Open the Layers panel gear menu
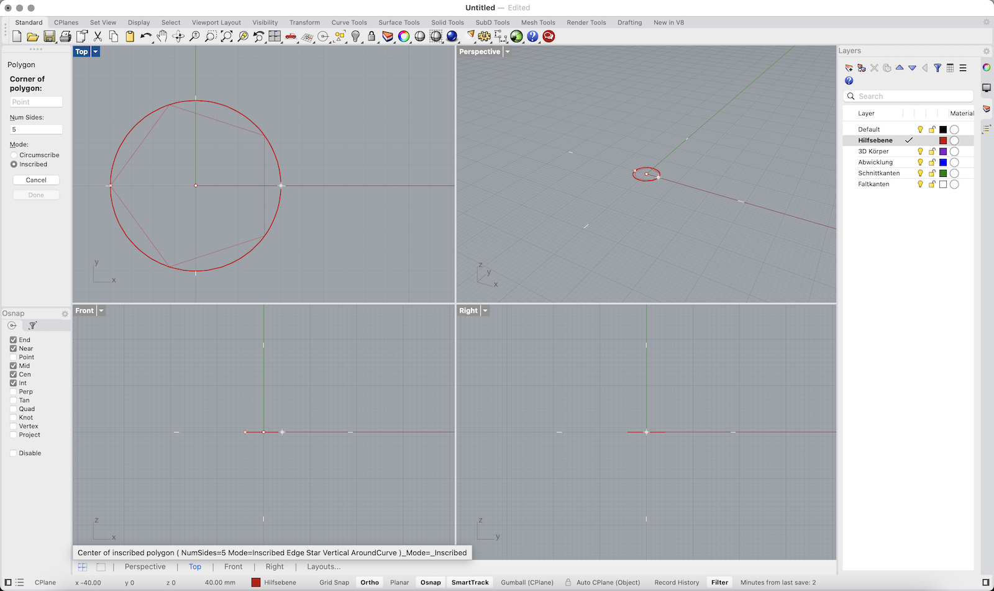This screenshot has height=591, width=994. 986,51
